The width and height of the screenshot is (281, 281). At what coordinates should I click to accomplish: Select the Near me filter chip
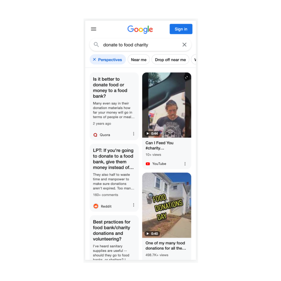[x=139, y=60]
